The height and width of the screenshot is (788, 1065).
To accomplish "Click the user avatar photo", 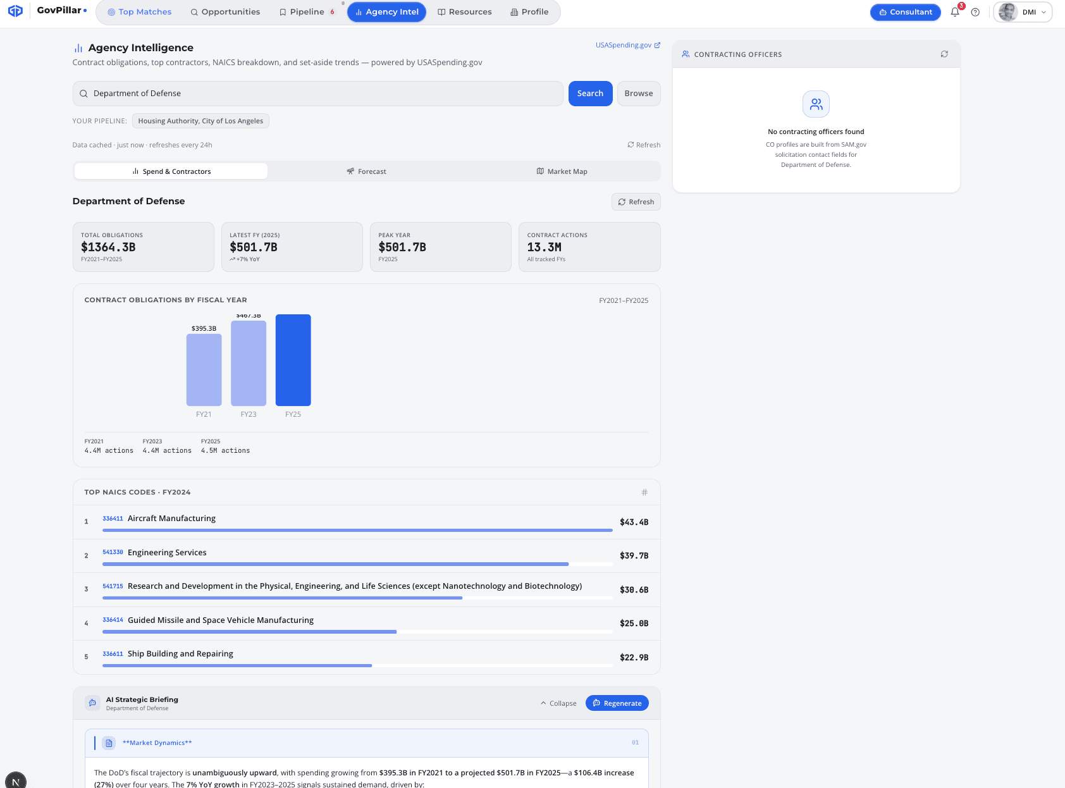I will pos(1007,12).
